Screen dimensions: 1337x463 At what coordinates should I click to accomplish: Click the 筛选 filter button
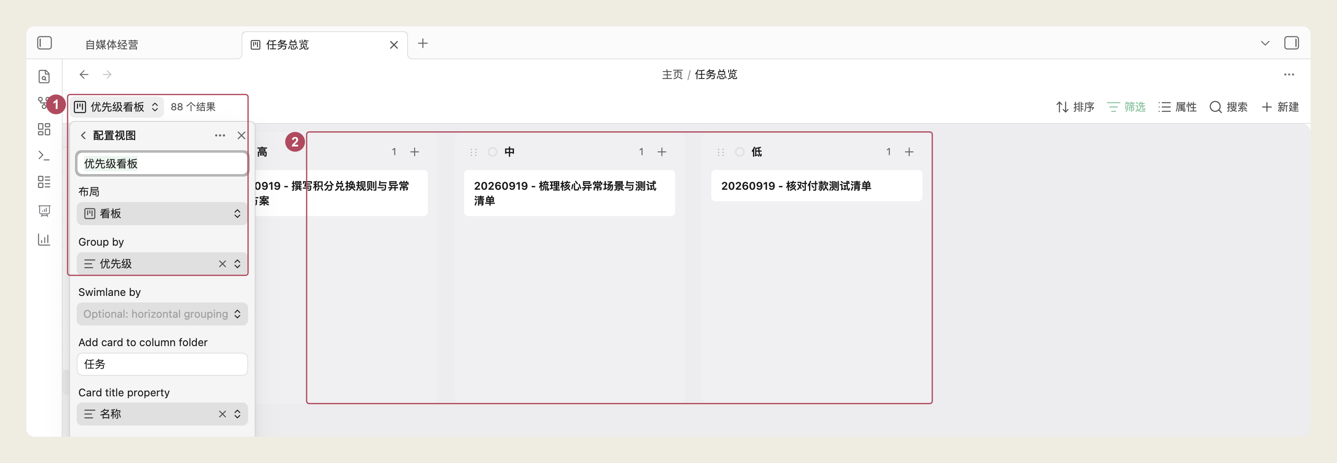1126,107
